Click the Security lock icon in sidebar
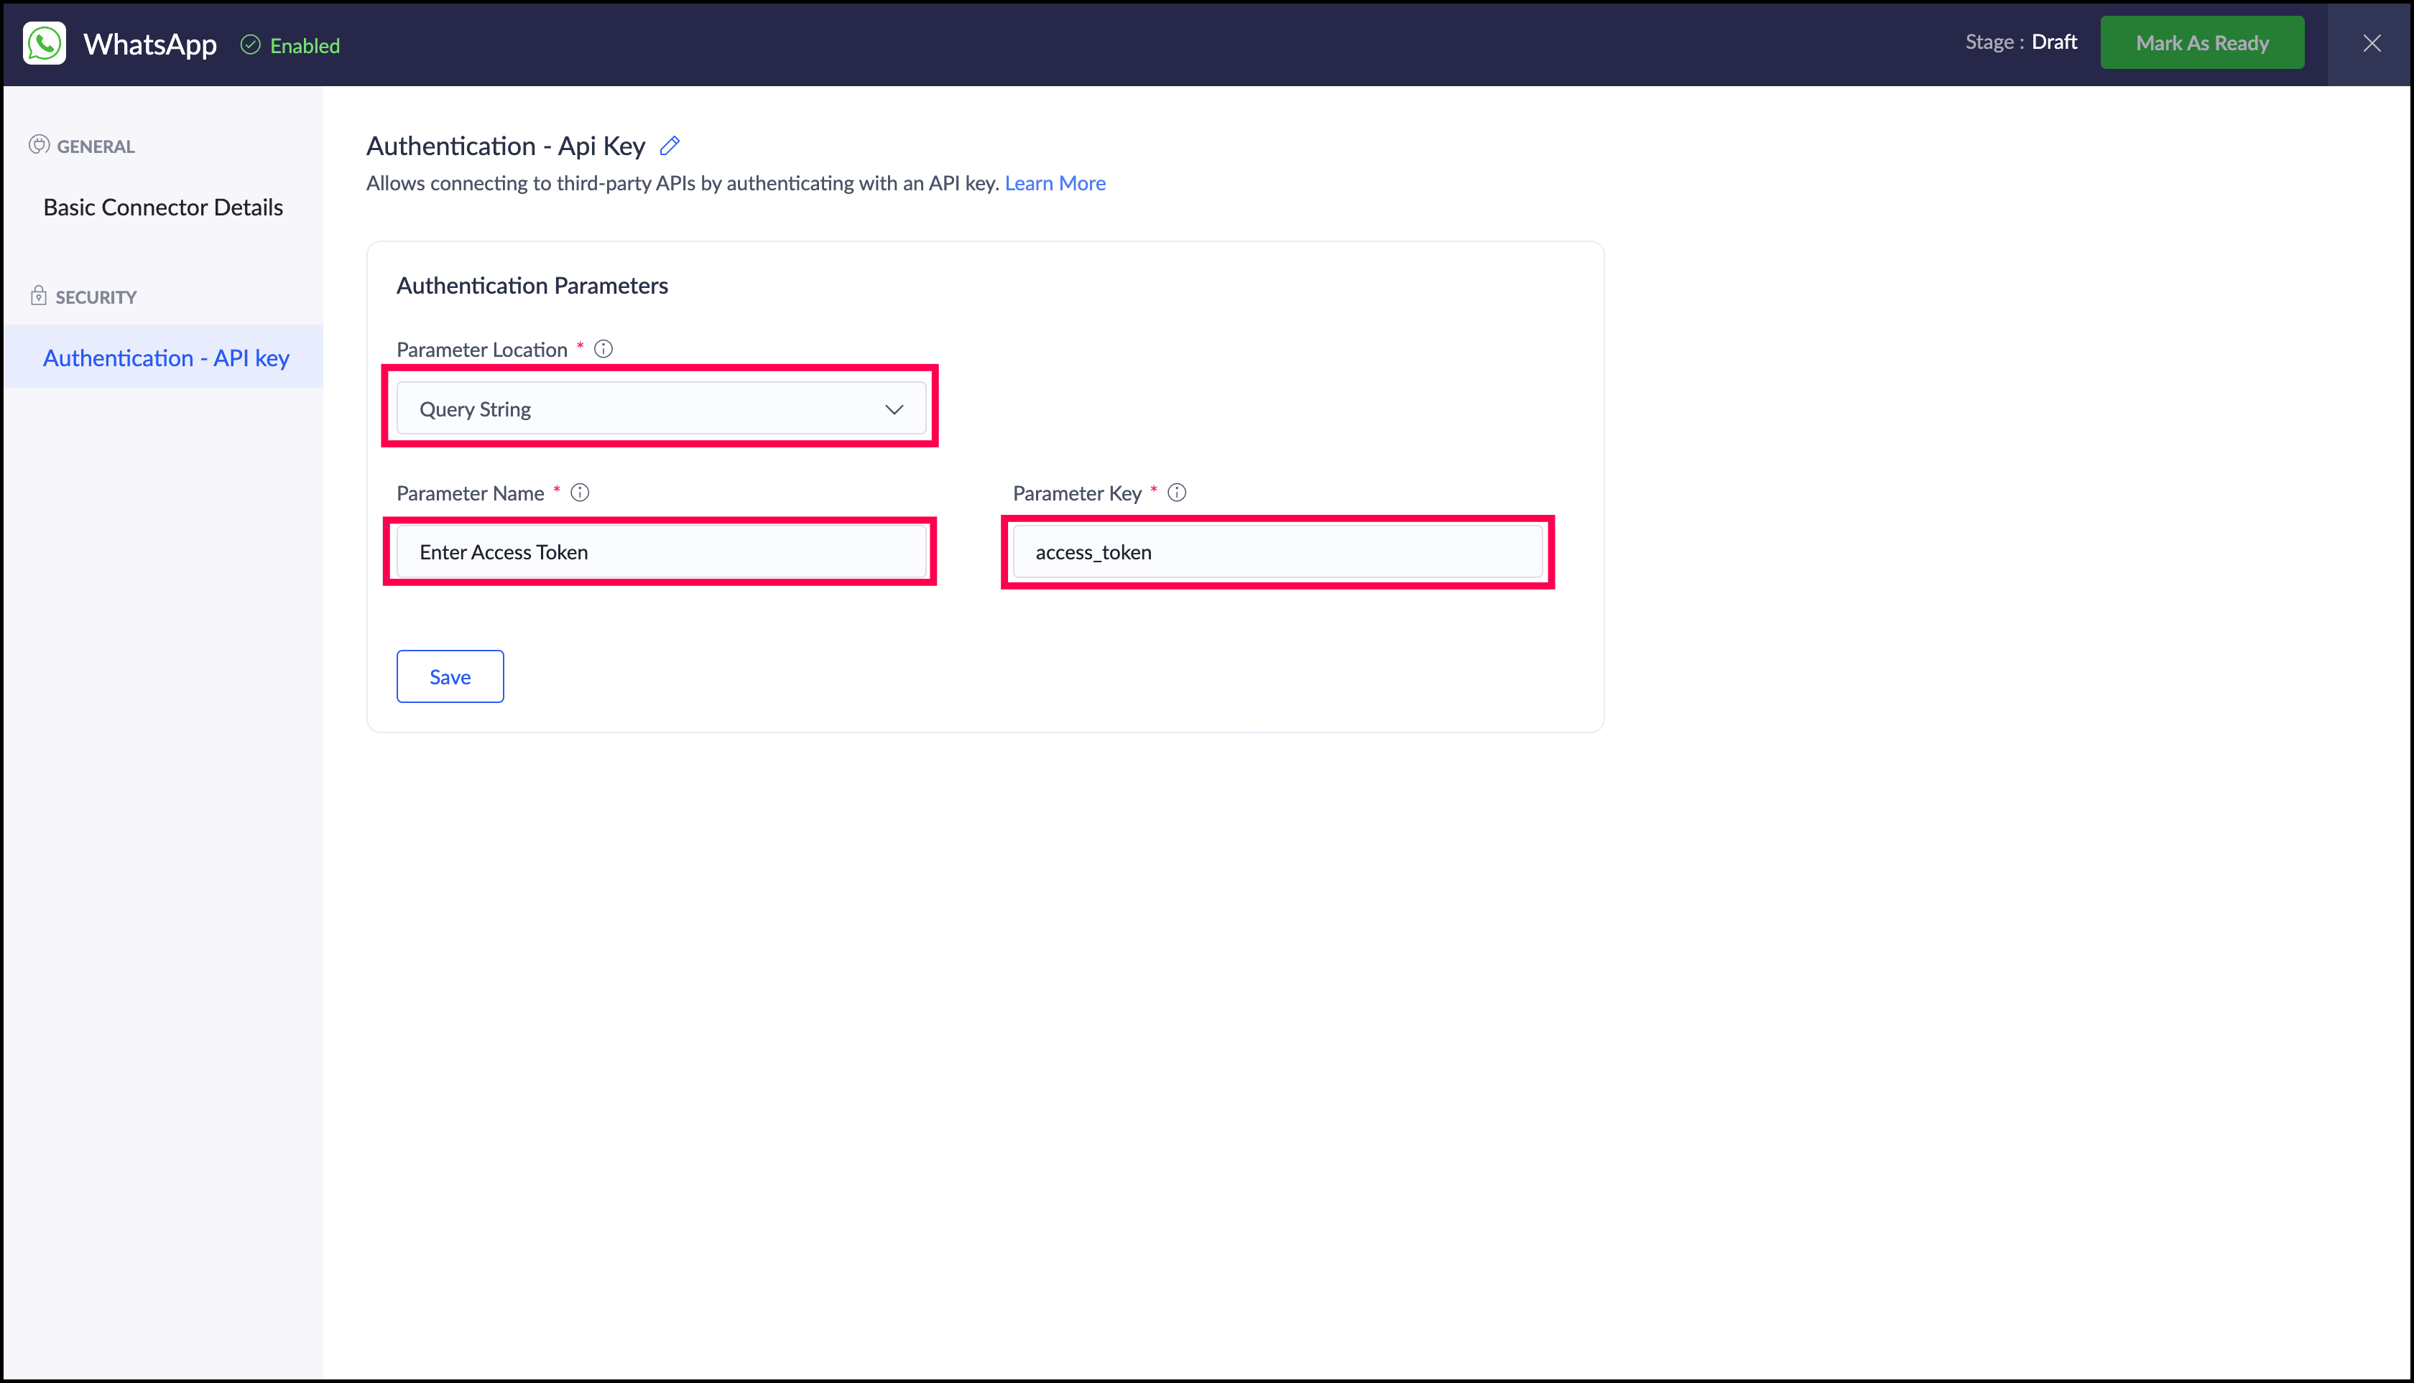Image resolution: width=2414 pixels, height=1383 pixels. tap(39, 295)
